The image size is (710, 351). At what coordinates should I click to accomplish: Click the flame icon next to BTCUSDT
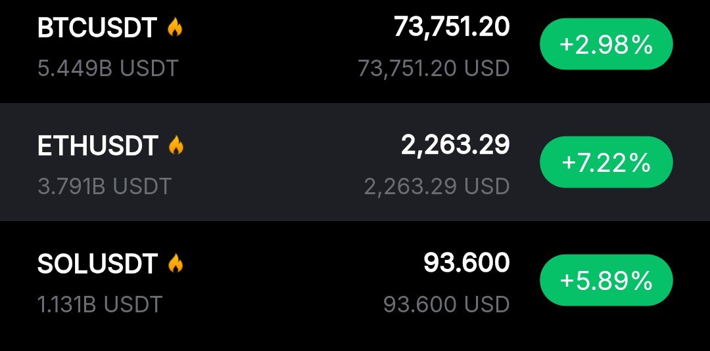[x=174, y=28]
